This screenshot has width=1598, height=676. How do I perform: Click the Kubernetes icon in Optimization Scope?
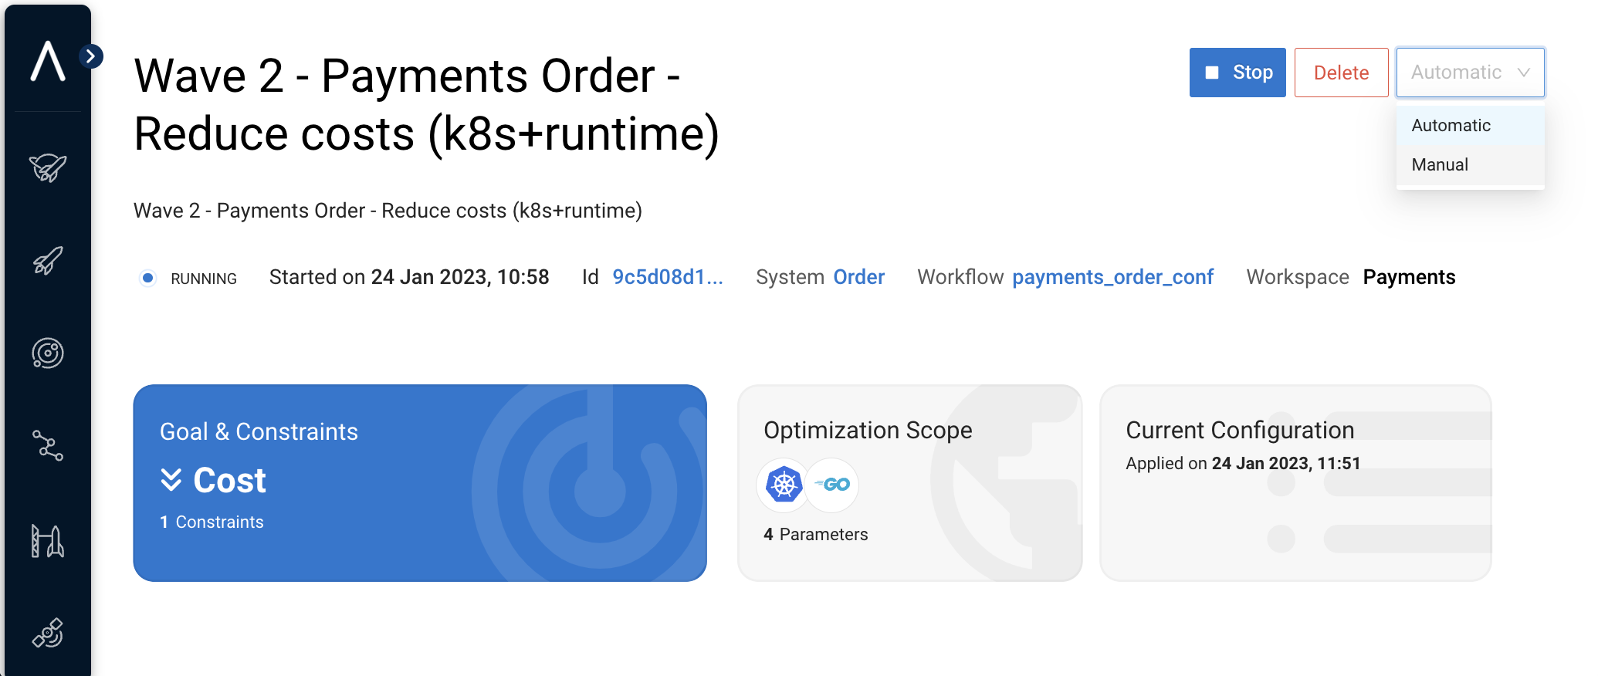(784, 485)
